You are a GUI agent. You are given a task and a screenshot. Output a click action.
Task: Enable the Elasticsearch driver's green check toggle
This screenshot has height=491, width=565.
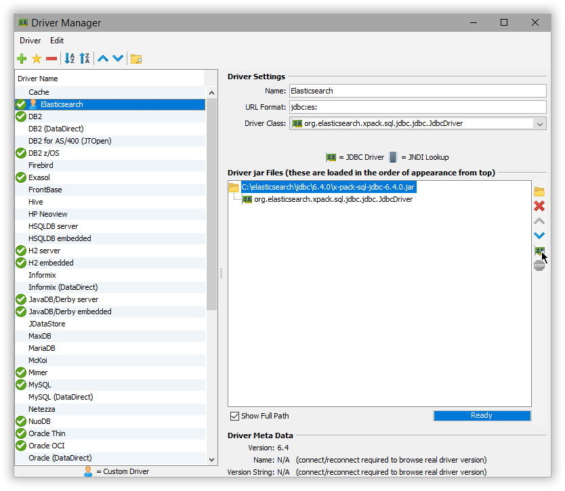click(20, 104)
